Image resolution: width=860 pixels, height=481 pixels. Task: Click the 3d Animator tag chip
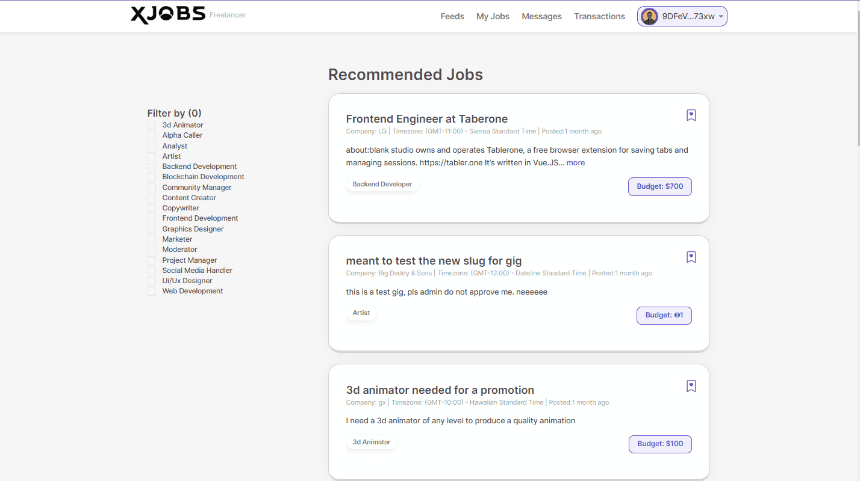(x=372, y=443)
